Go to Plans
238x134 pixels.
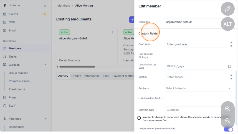point(12,97)
